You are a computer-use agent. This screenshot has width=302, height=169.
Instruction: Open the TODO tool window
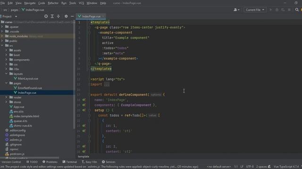(32, 162)
